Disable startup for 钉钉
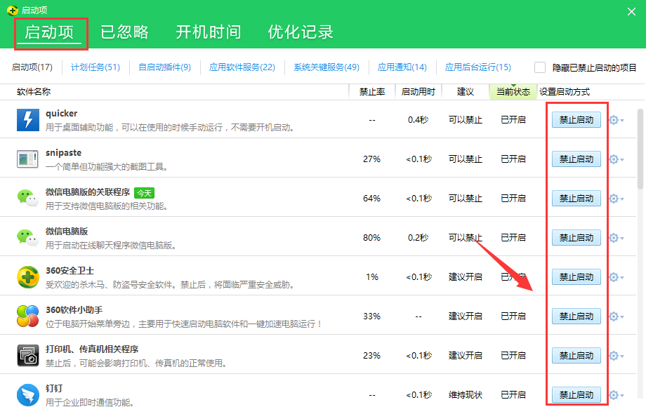 pos(576,395)
